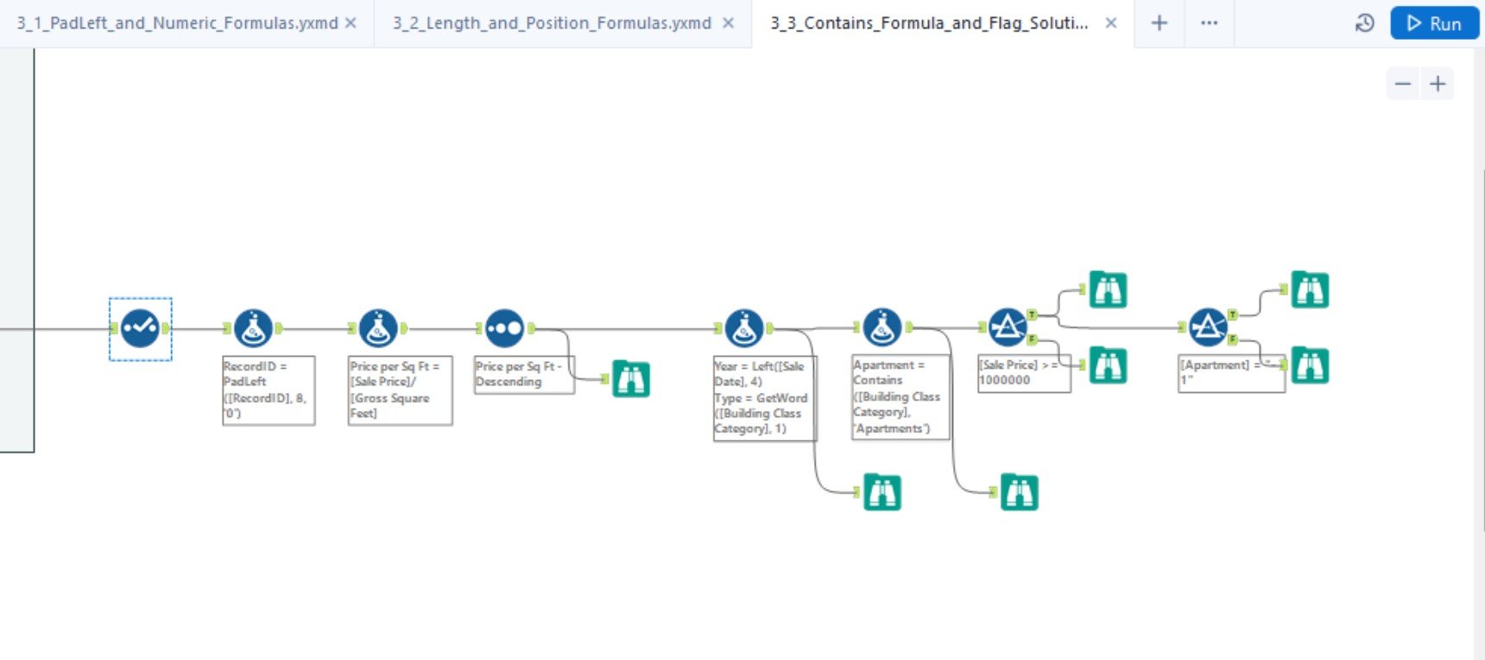Click True output anchor of Sale Price filter
This screenshot has width=1485, height=660.
[x=1032, y=315]
